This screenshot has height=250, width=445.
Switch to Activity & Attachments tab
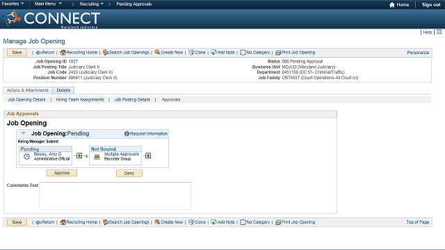point(28,90)
